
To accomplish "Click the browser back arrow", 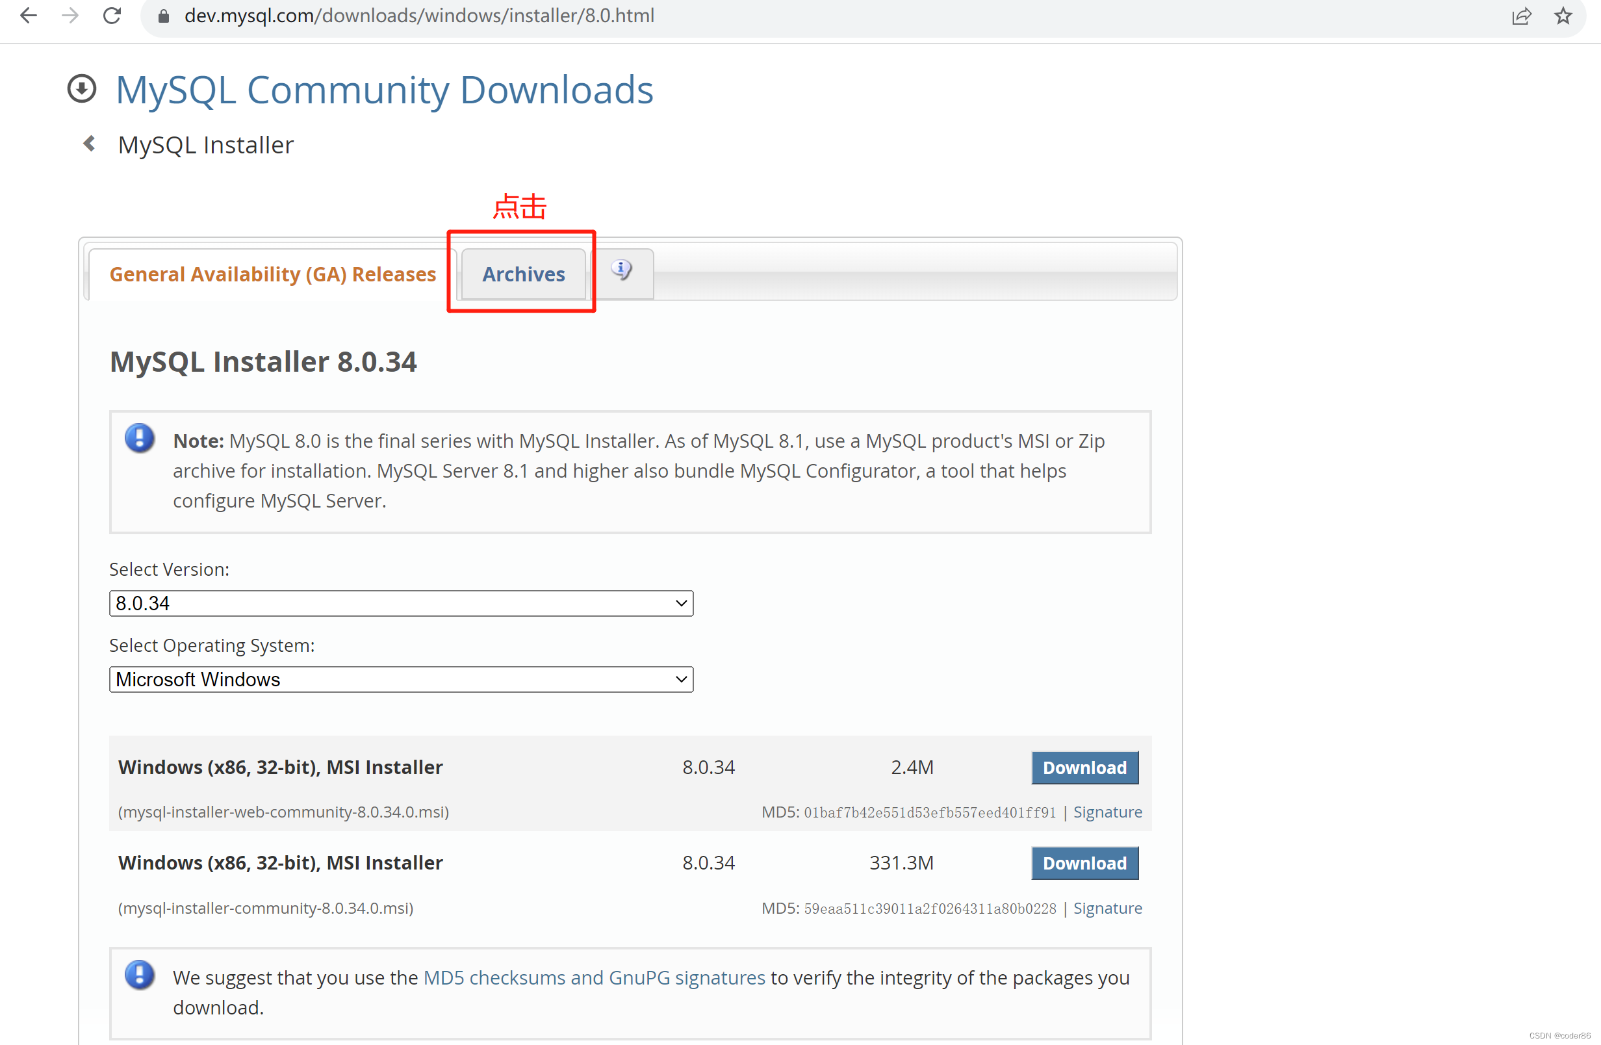I will pyautogui.click(x=28, y=15).
